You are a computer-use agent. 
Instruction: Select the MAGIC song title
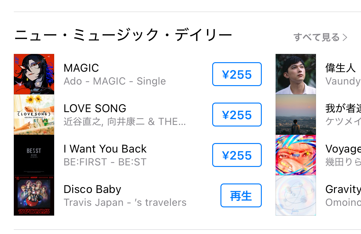tap(81, 68)
